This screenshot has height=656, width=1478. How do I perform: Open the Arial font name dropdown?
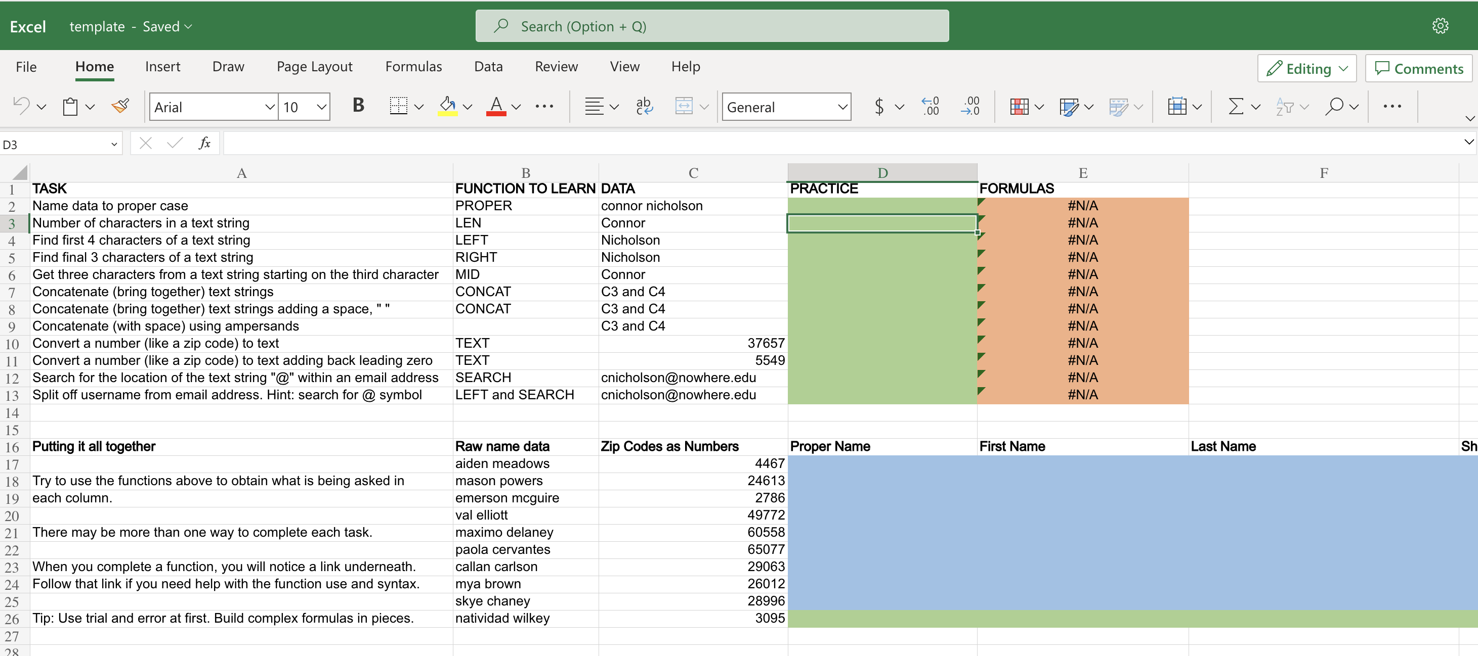270,107
